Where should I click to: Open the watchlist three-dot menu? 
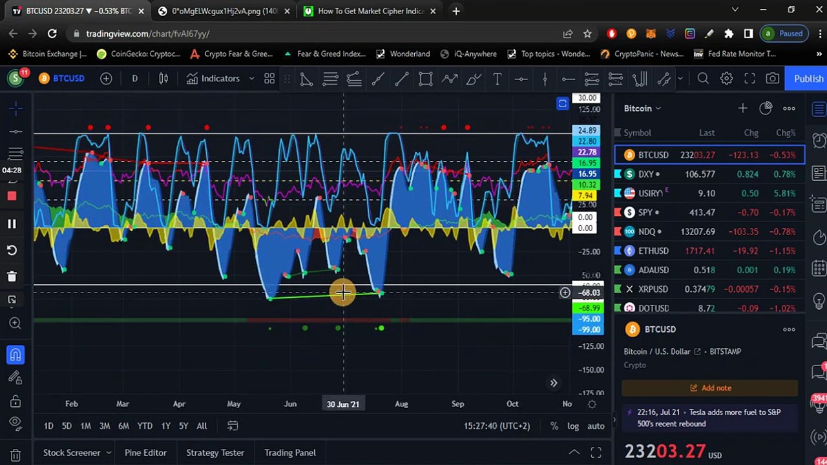coord(789,108)
